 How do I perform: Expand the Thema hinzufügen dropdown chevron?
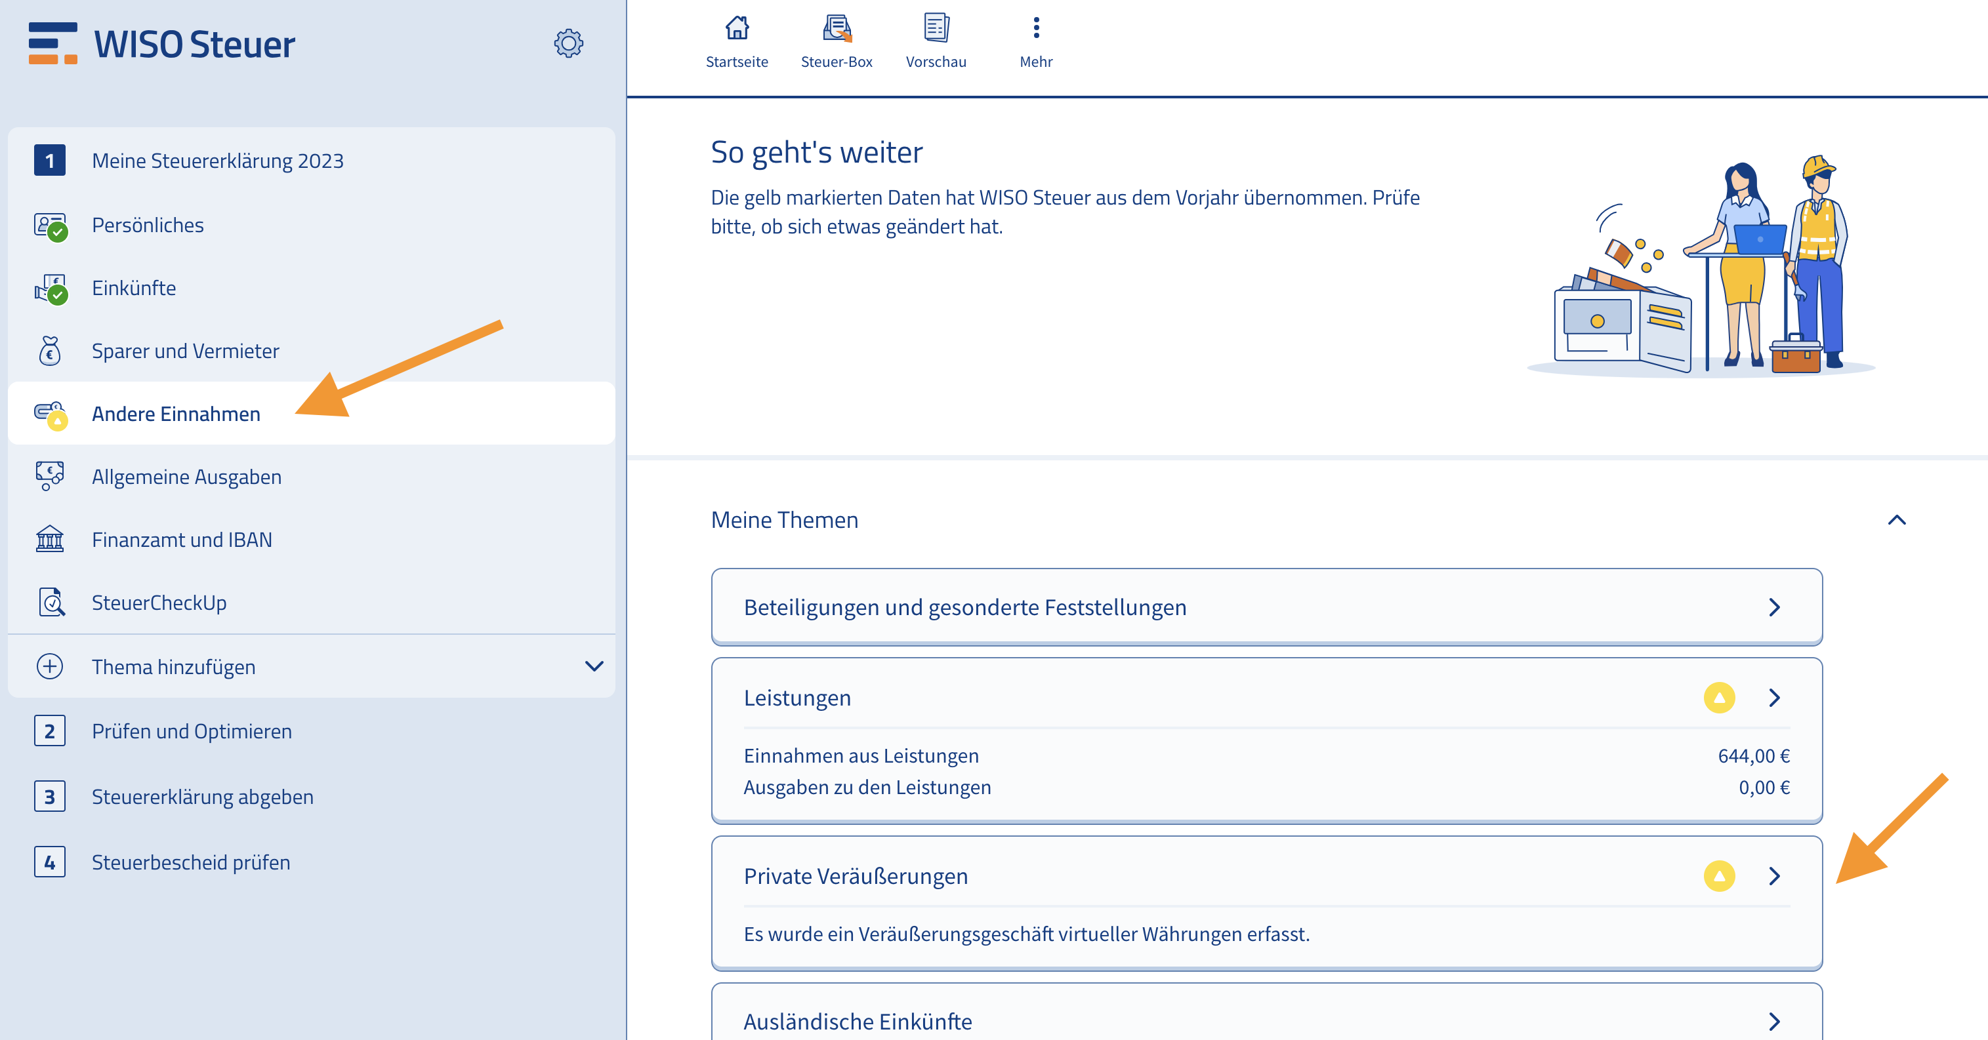pos(594,666)
